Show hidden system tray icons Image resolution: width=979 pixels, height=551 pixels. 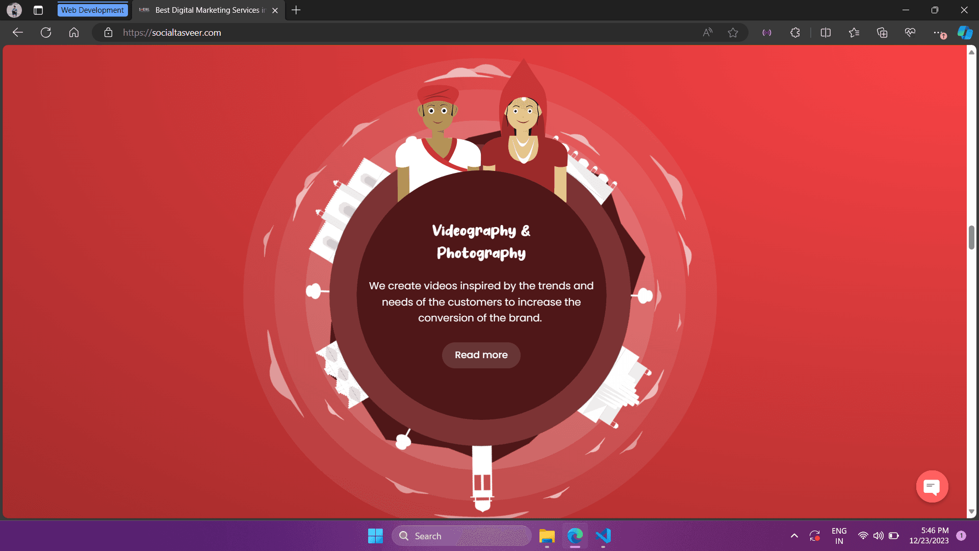794,536
